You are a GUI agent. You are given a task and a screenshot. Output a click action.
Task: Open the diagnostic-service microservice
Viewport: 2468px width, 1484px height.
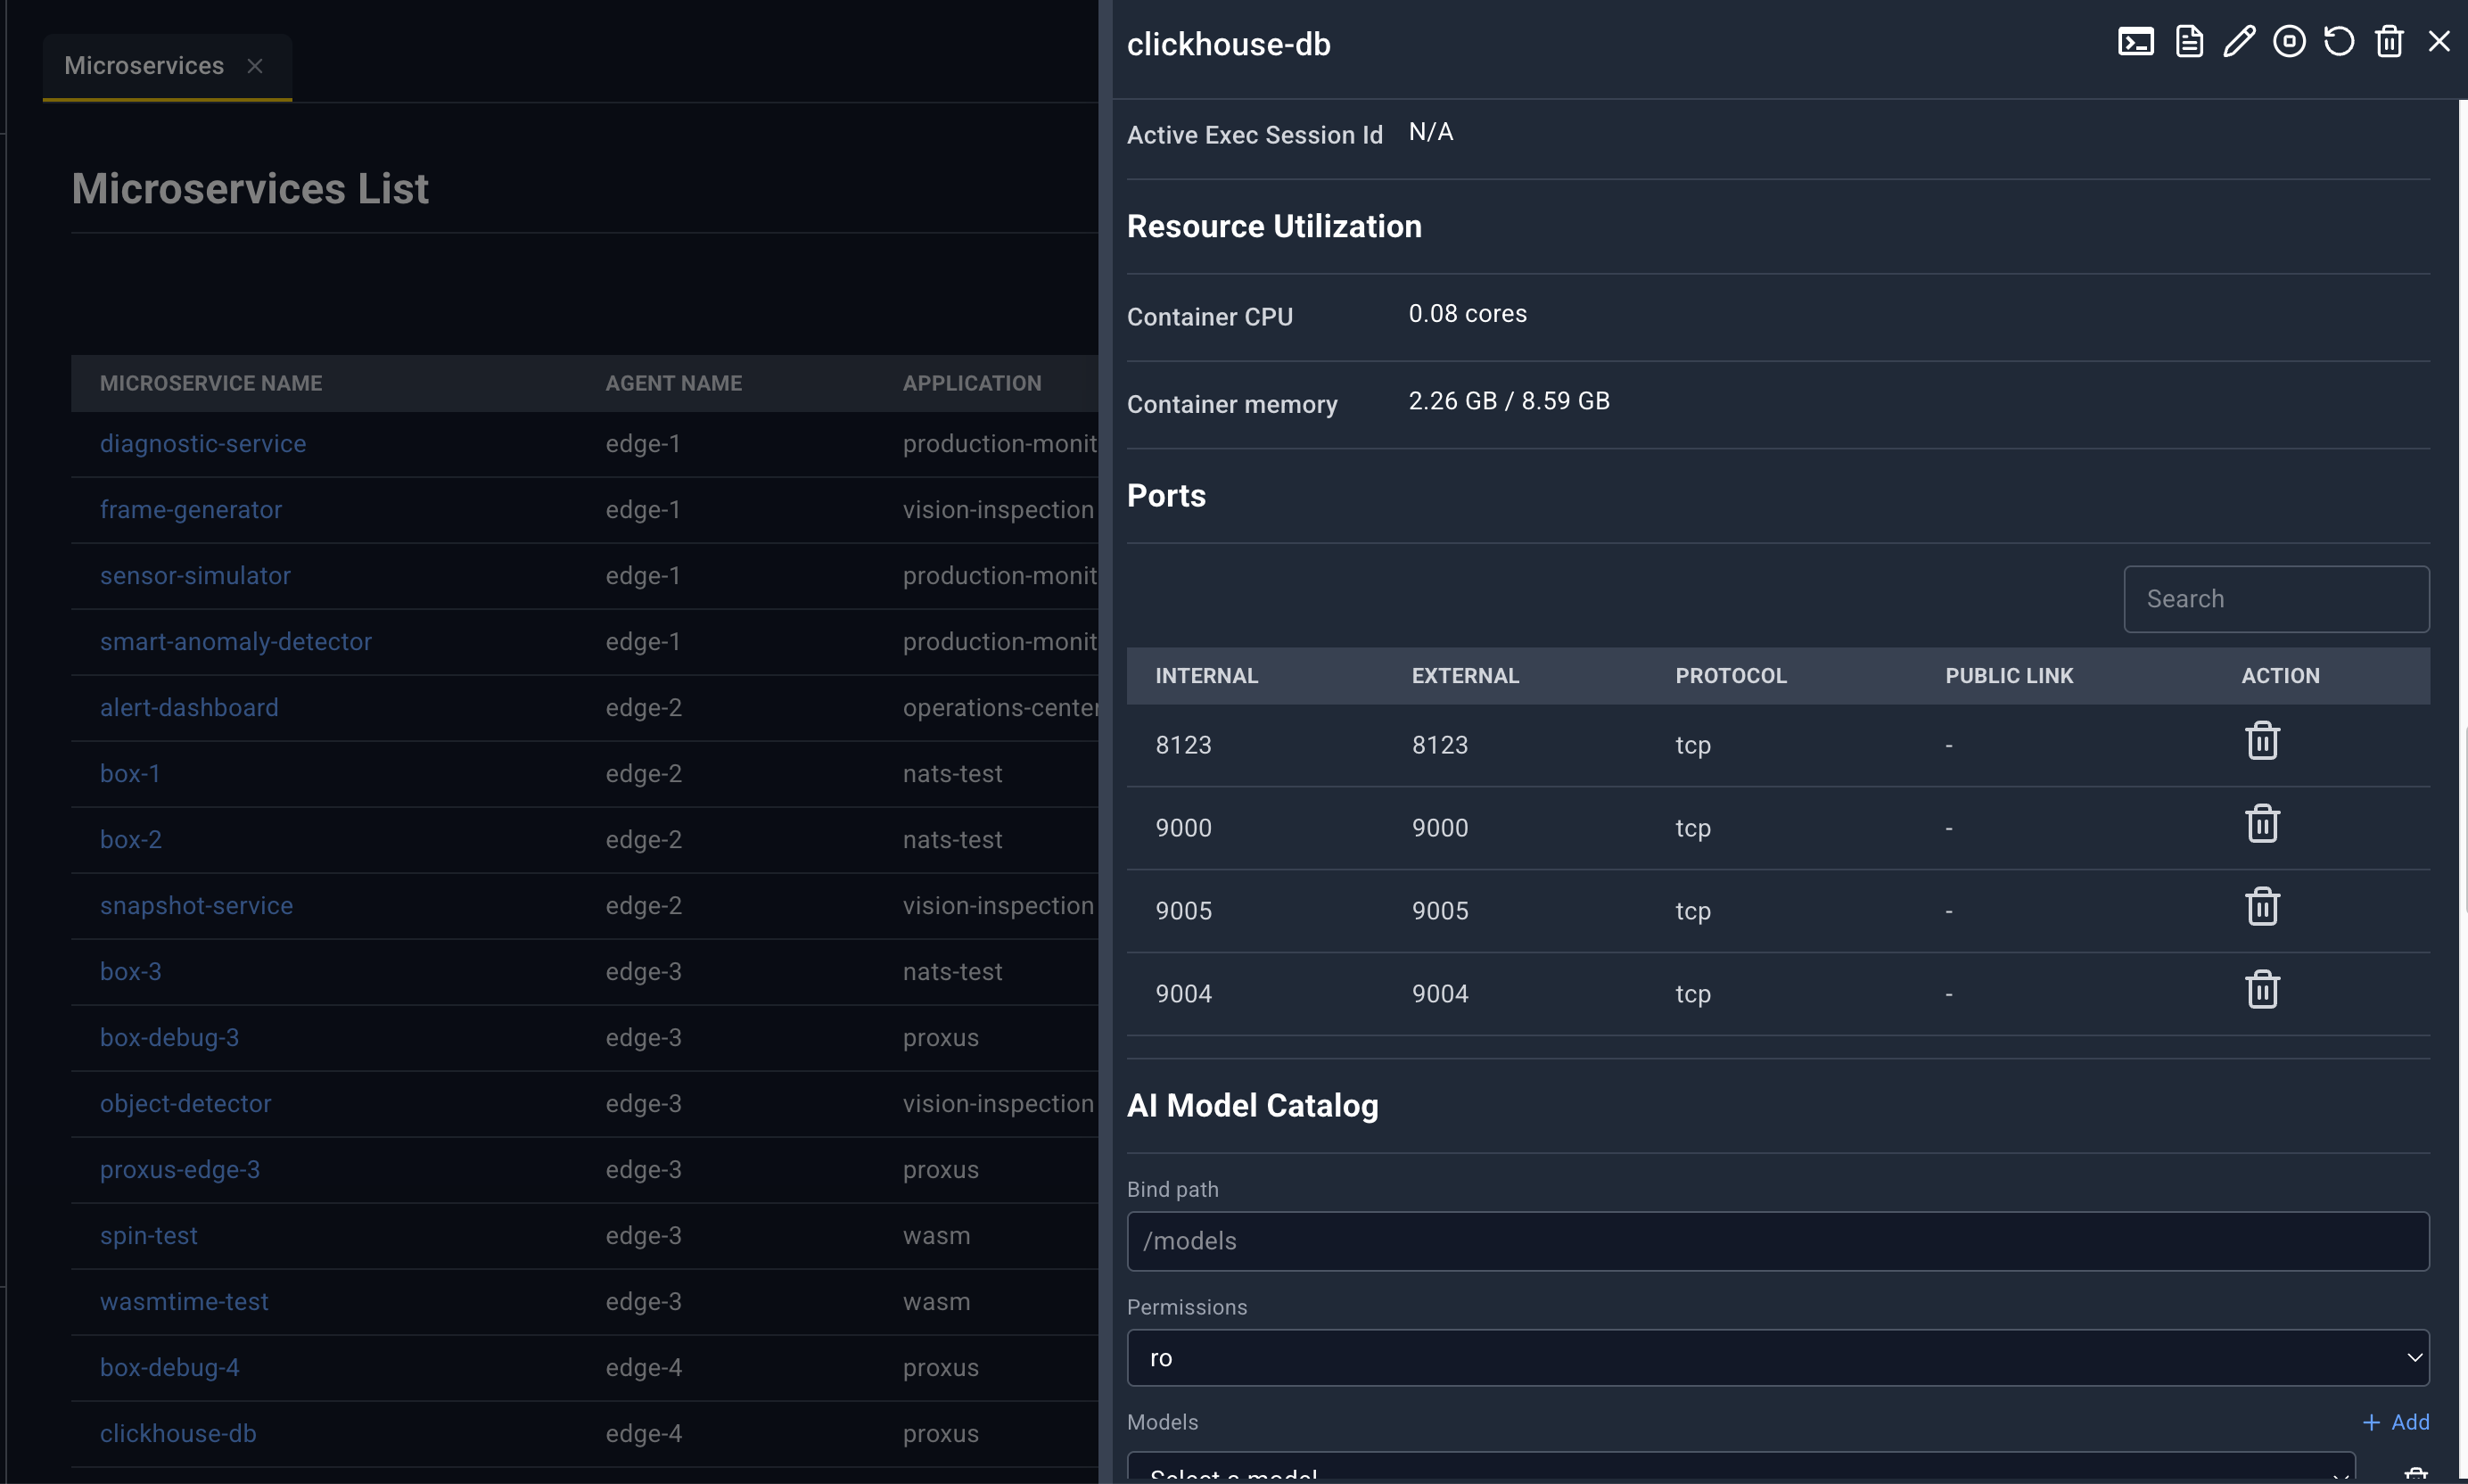pyautogui.click(x=203, y=443)
